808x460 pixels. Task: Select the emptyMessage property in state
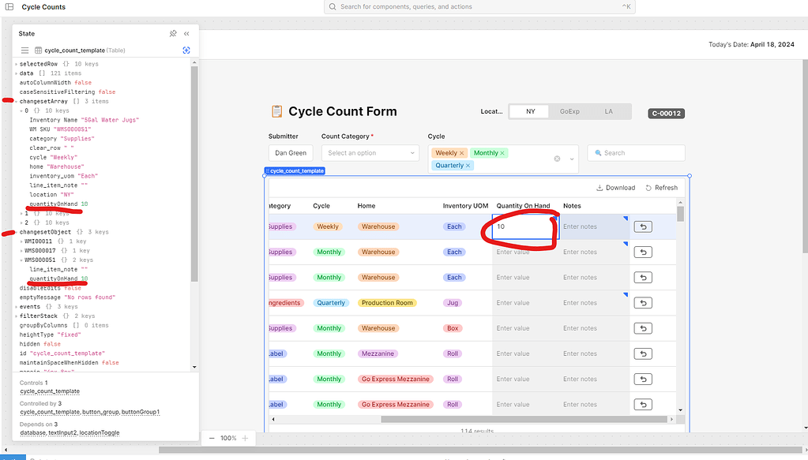(x=67, y=297)
